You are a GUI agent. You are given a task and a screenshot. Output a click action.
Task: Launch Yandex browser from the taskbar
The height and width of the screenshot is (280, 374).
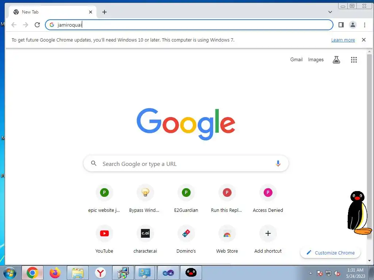click(x=100, y=273)
